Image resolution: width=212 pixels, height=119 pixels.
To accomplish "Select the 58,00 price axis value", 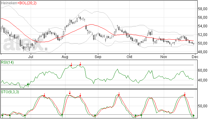I will point(202,9).
